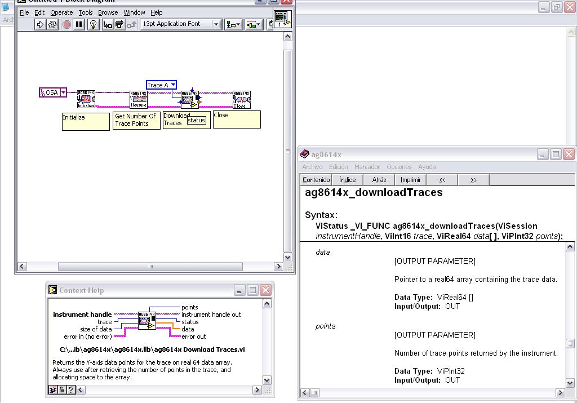Toggle show optional terminals in Context Help

click(x=53, y=389)
